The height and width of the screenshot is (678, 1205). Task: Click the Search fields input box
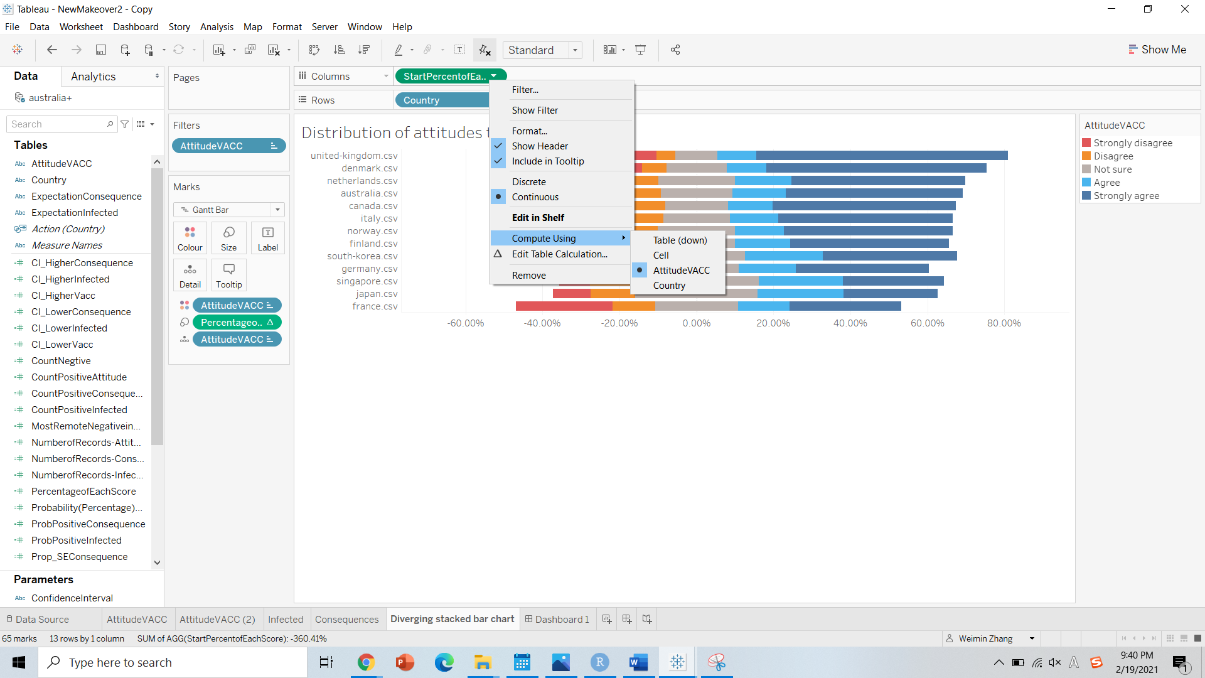[58, 124]
